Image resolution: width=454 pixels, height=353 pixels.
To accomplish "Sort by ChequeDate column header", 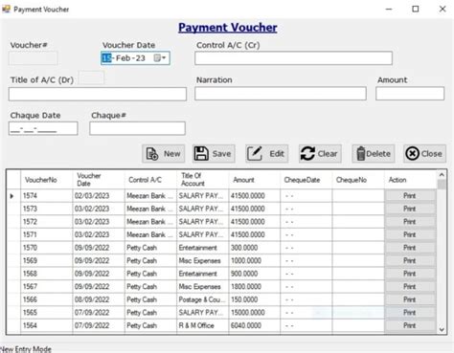I will pyautogui.click(x=306, y=180).
